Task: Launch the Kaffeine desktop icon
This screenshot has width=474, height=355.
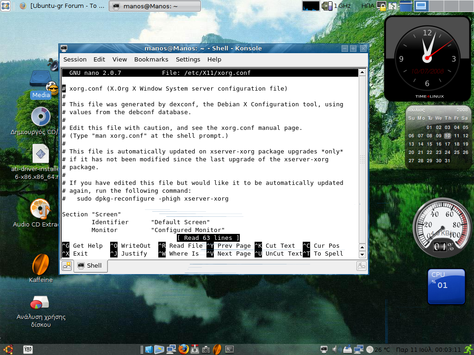Action: coord(41,266)
